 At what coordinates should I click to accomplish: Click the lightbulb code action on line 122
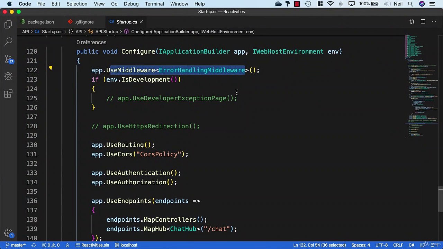(x=51, y=68)
